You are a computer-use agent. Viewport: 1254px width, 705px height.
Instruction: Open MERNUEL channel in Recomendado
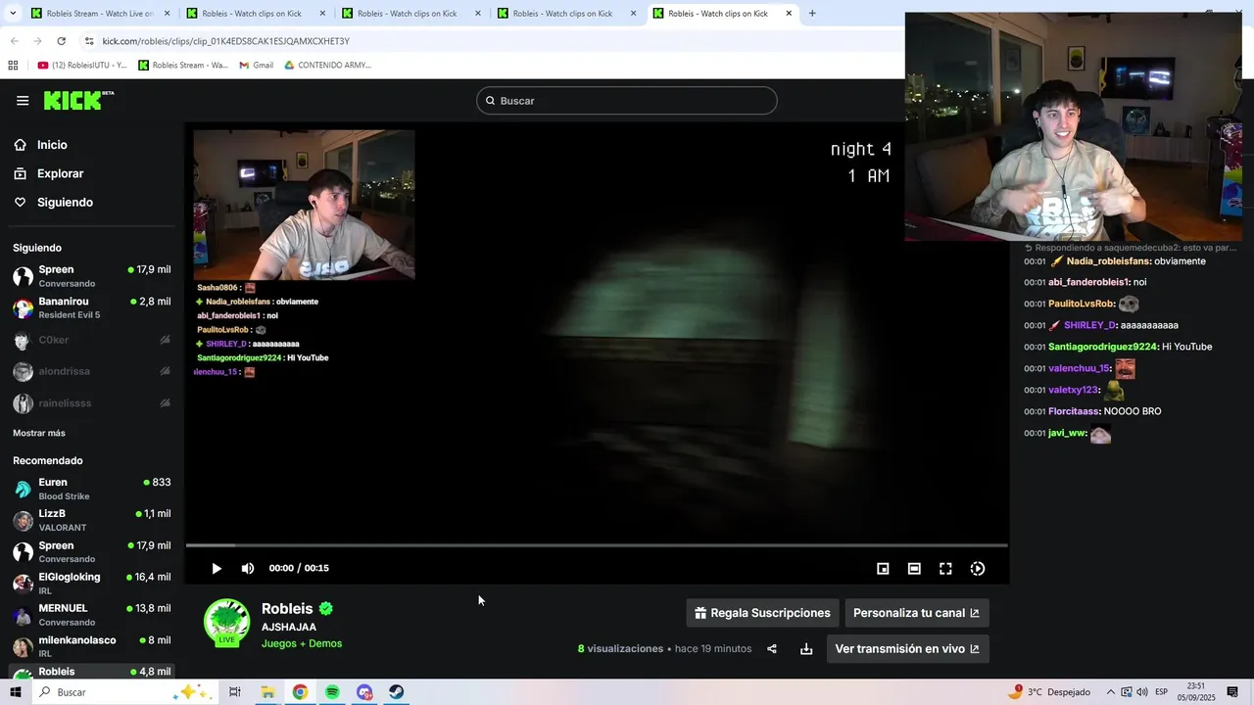click(92, 614)
